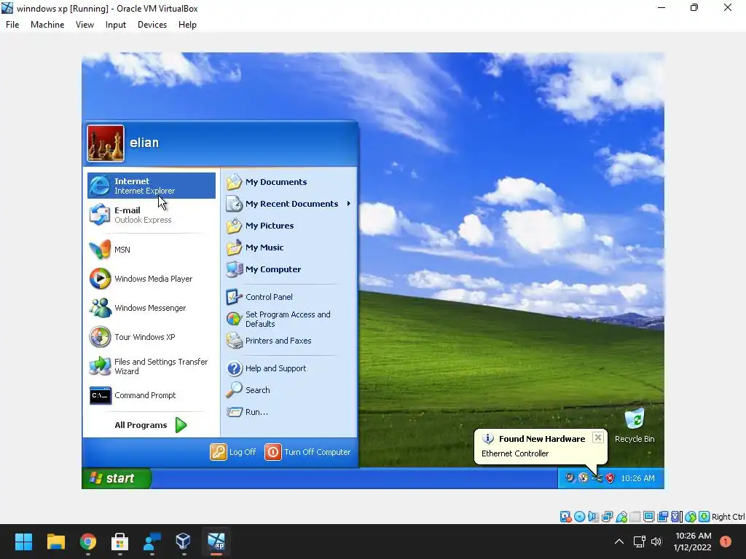Open Files and Settings Transfer Wizard
Screen dimensions: 746x559
152,367
